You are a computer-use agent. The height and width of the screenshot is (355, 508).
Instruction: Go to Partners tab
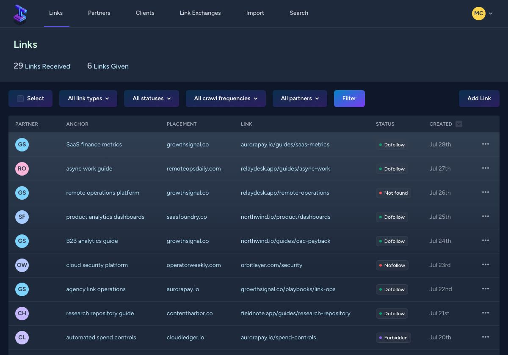(99, 13)
